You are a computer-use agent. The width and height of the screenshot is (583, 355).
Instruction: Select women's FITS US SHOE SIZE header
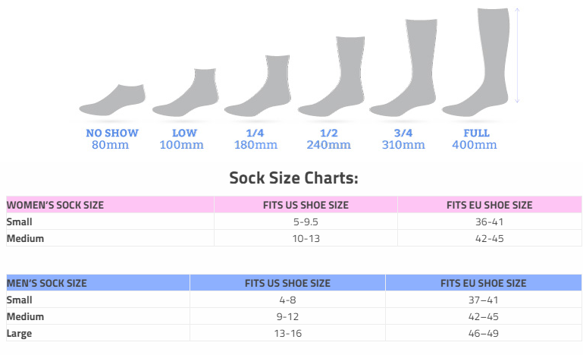[306, 205]
